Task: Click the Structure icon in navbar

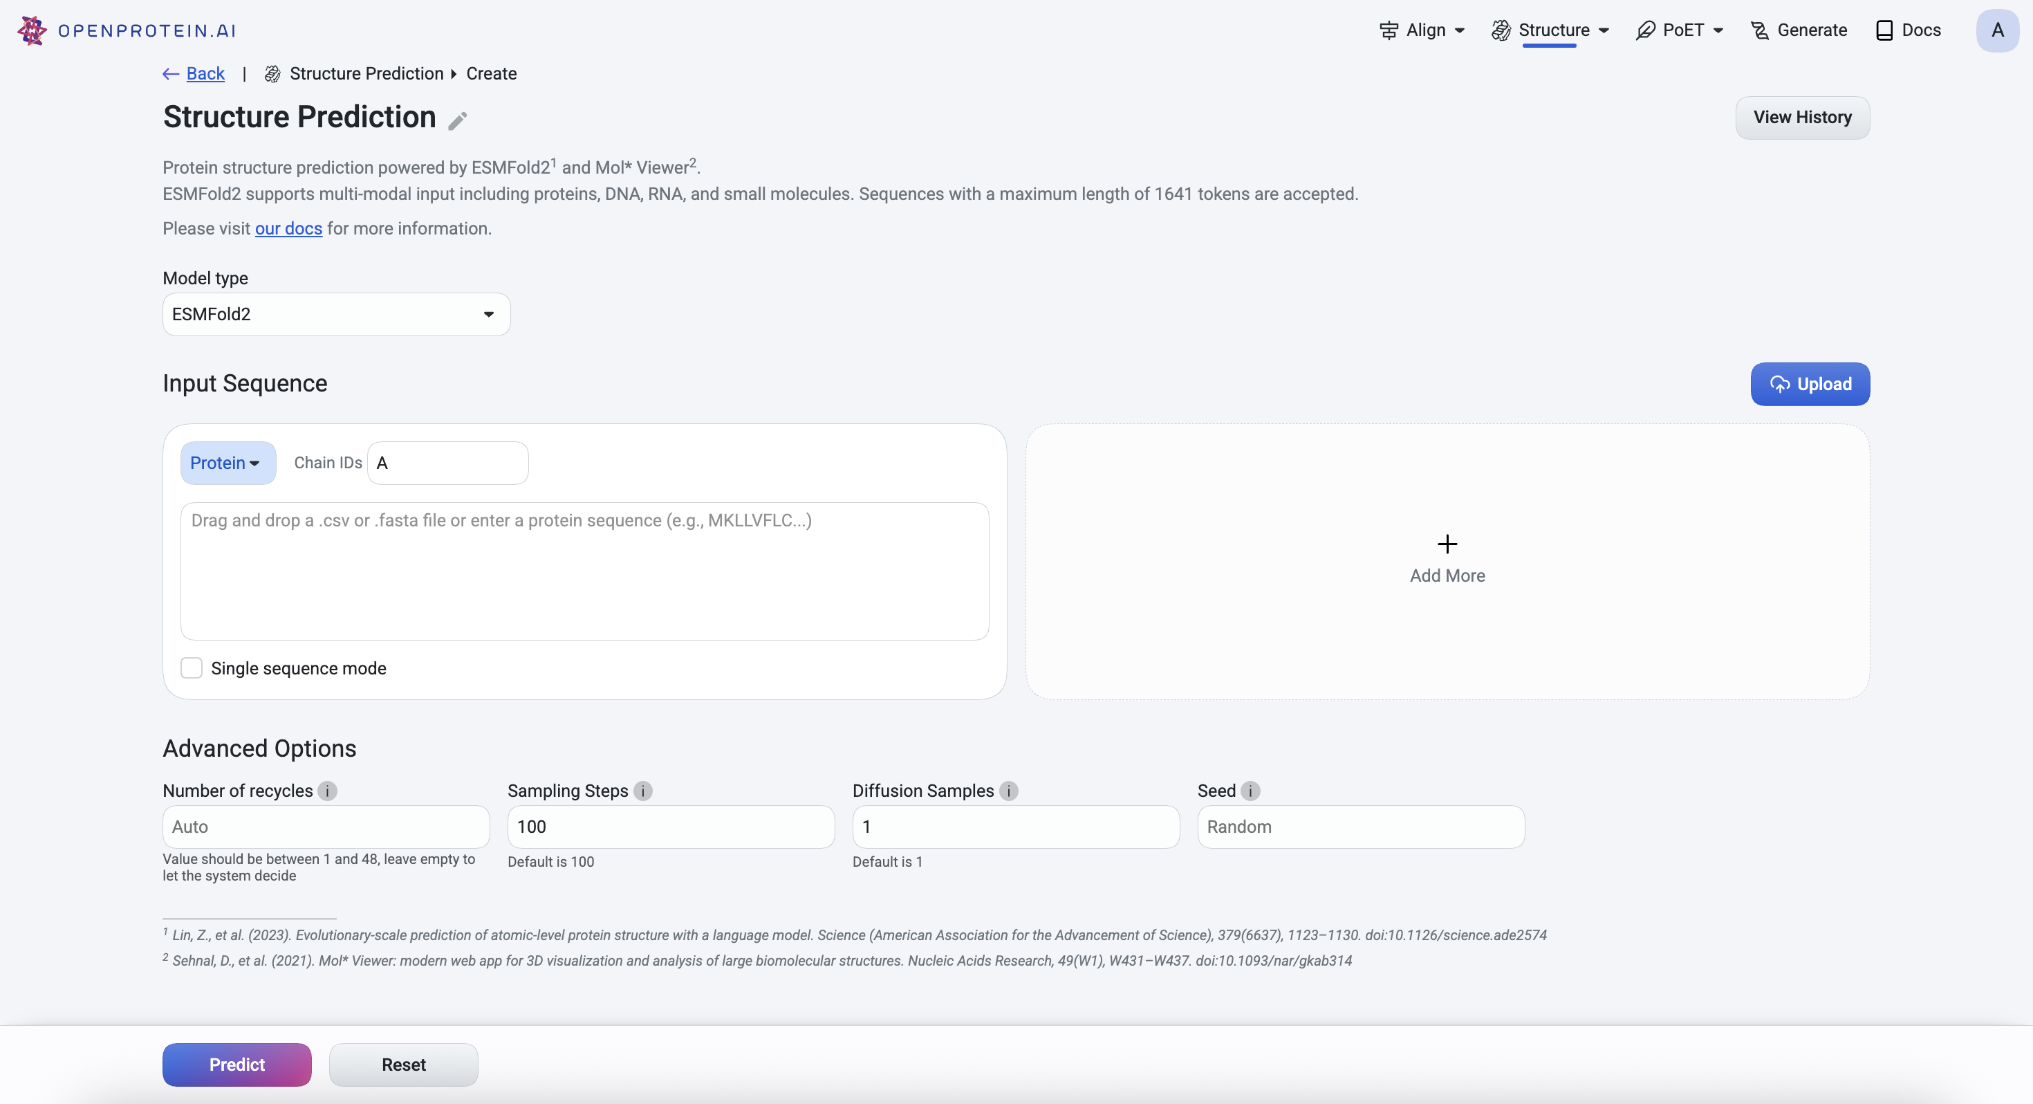Action: click(1501, 30)
